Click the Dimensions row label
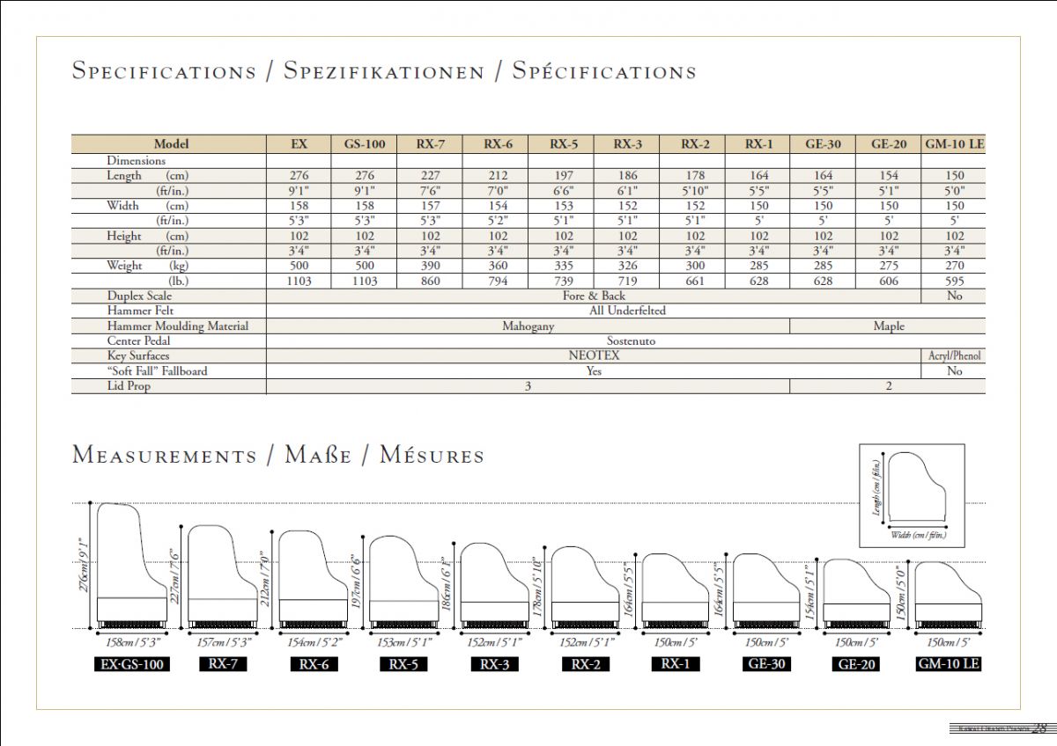This screenshot has height=746, width=1057. pyautogui.click(x=137, y=161)
